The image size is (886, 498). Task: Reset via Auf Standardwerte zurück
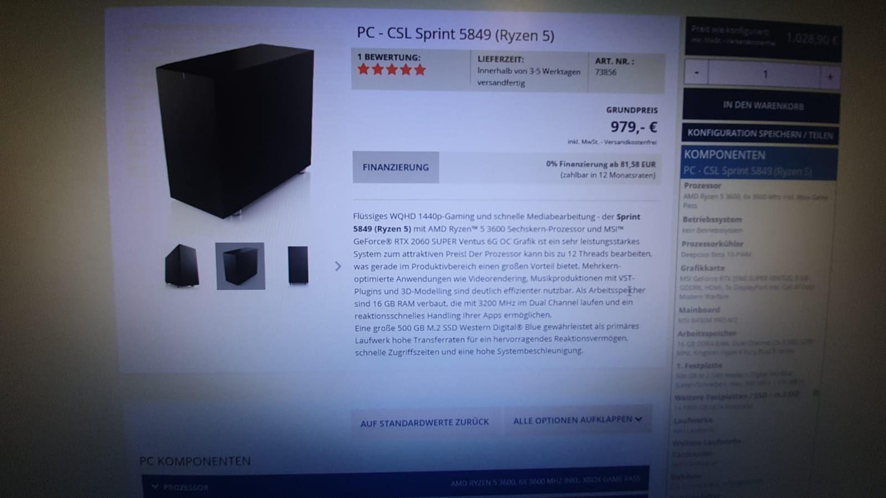click(424, 423)
